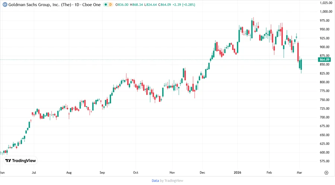Click the low value L824.64
This screenshot has width=335, height=185.
click(x=151, y=4)
